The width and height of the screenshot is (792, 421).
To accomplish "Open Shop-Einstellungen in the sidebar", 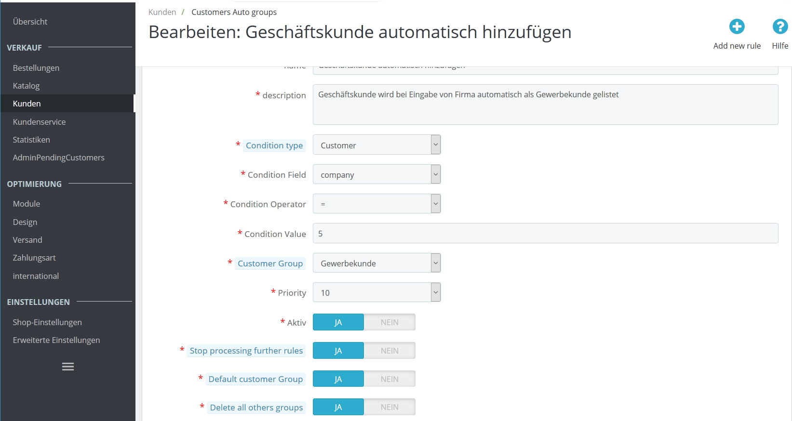I will coord(47,322).
